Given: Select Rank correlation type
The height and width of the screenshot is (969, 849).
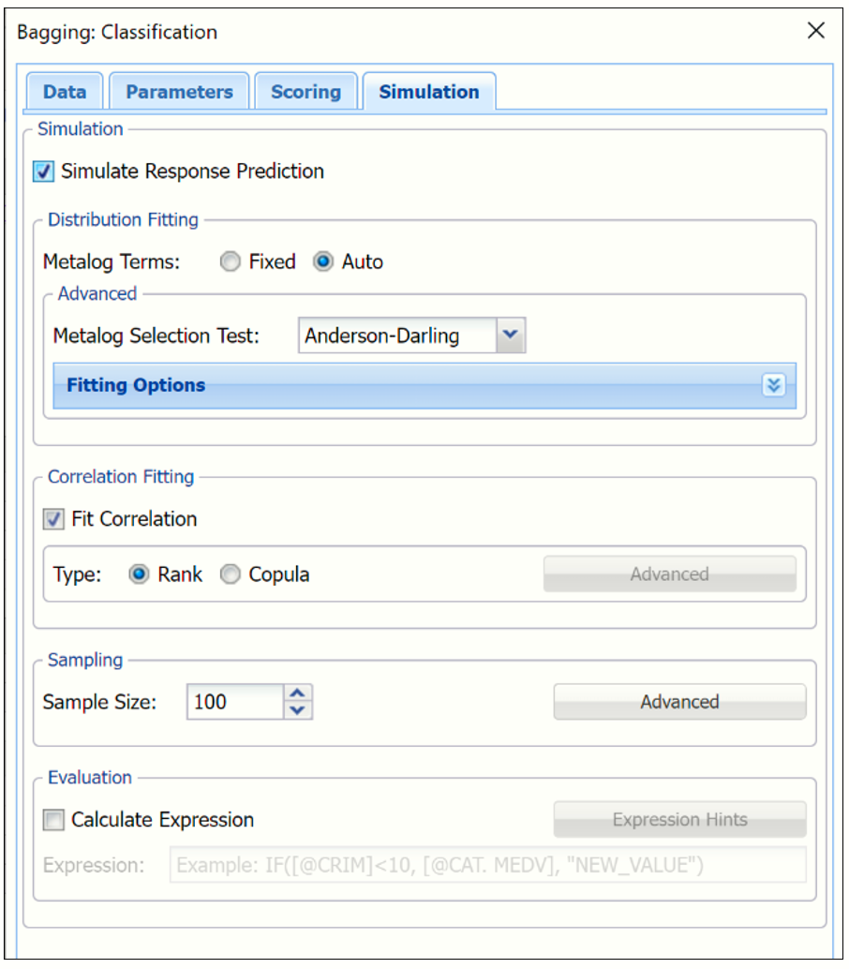Looking at the screenshot, I should coord(139,574).
